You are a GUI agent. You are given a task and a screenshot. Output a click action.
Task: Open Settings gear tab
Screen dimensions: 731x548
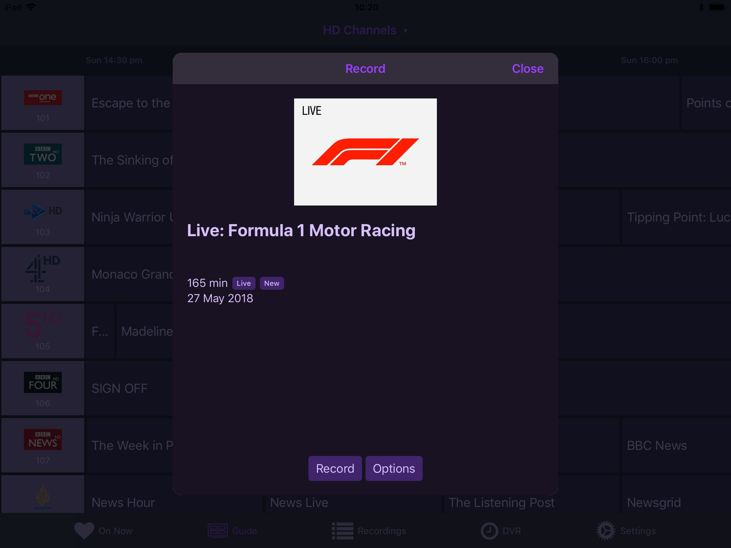pos(626,531)
